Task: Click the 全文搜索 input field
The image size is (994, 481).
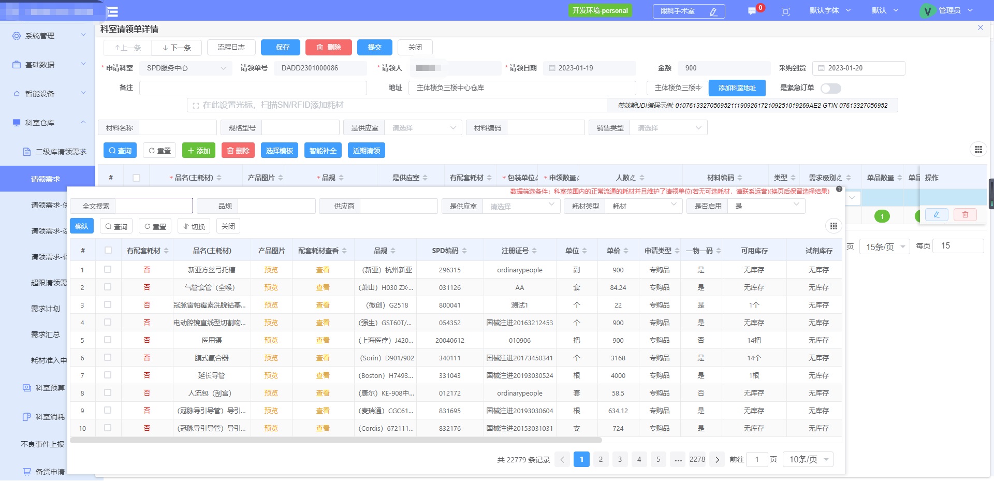Action: [154, 206]
